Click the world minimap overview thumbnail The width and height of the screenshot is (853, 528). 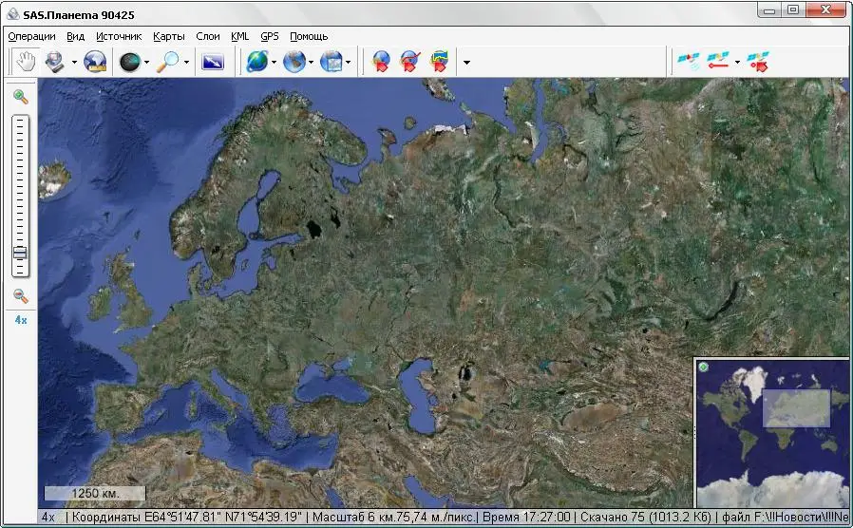(771, 433)
